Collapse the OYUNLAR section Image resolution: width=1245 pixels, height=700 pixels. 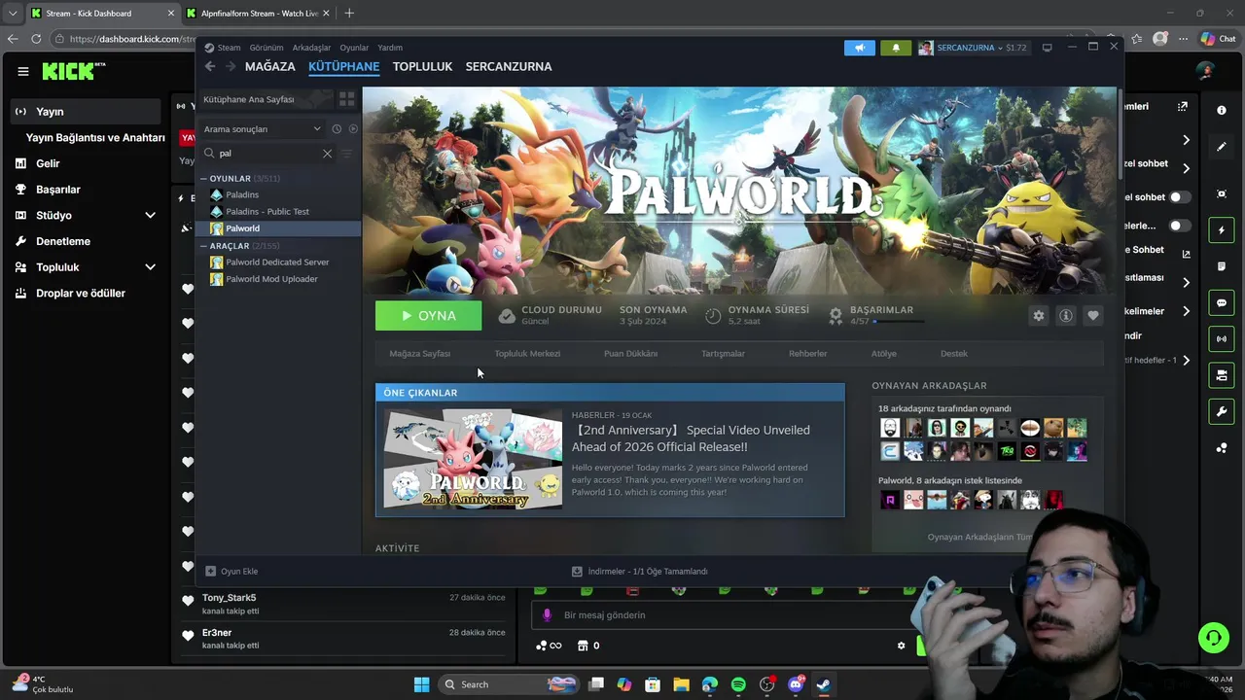(204, 179)
